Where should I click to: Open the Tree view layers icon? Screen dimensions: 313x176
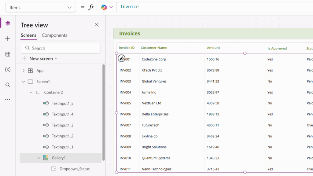click(8, 23)
